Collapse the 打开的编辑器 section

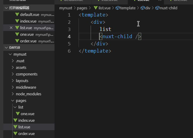click(6, 8)
